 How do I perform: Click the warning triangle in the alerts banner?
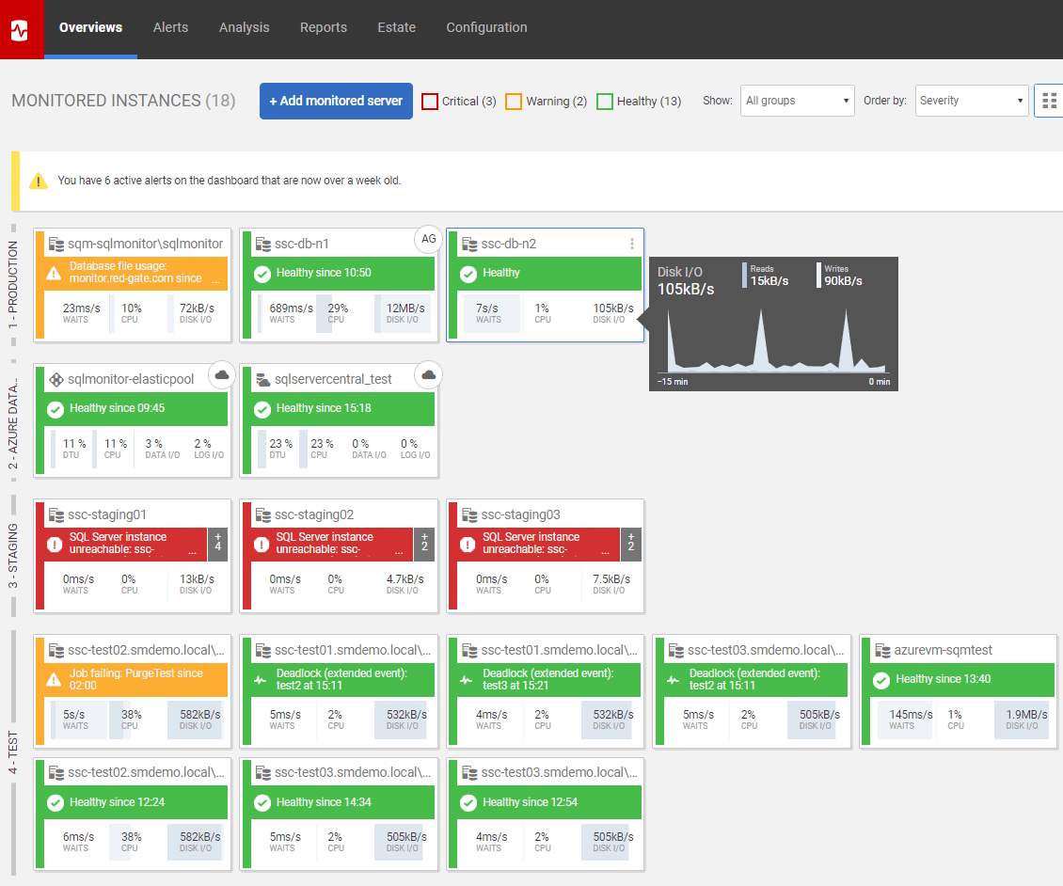click(38, 181)
